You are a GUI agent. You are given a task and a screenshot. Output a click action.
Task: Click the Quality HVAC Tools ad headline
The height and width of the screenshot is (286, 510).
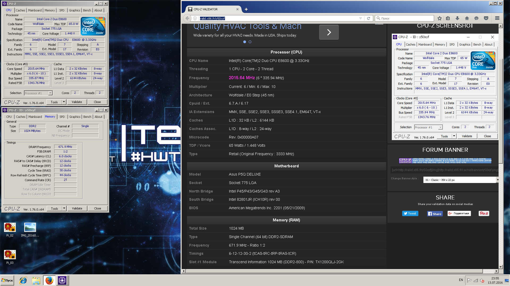pos(247,26)
